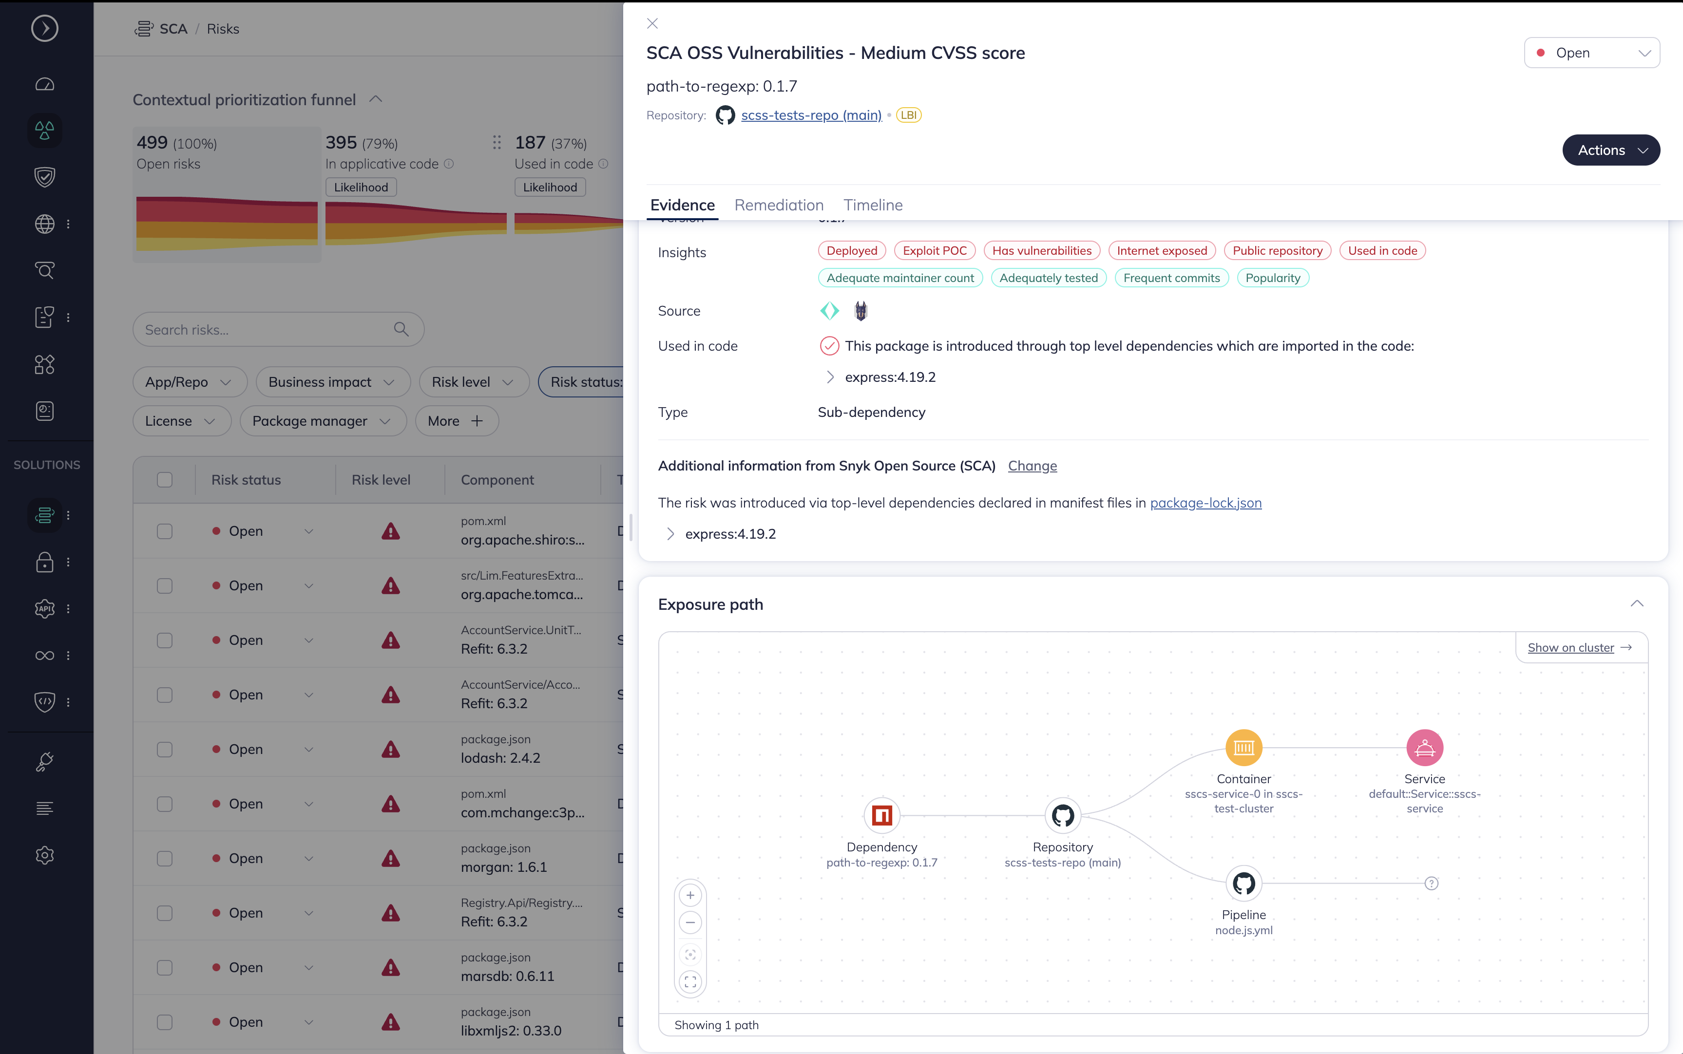Viewport: 1683px width, 1054px height.
Task: Open the Risks hazard icon in sidebar
Action: (x=45, y=131)
